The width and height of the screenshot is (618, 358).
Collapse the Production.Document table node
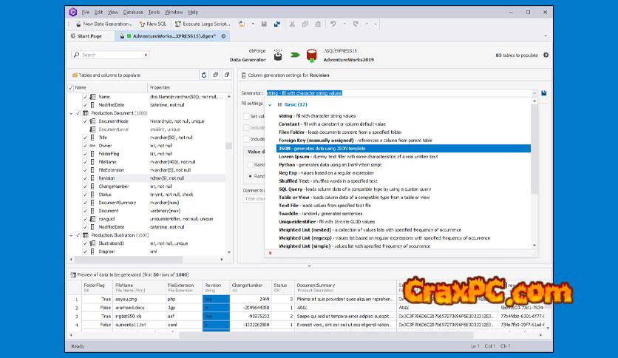click(x=70, y=113)
